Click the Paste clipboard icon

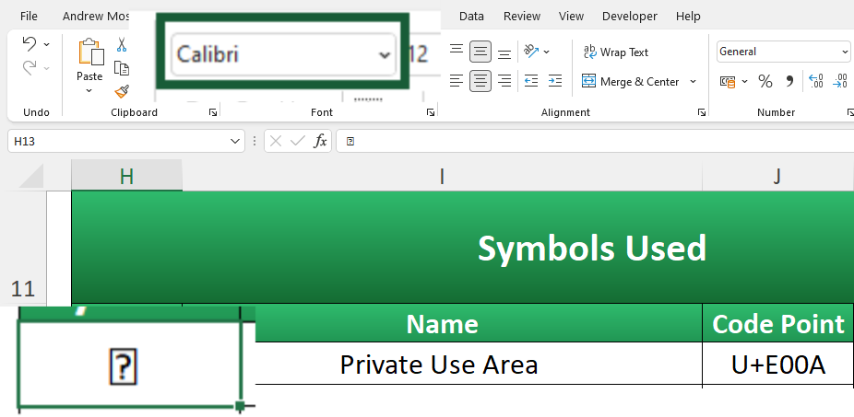90,52
